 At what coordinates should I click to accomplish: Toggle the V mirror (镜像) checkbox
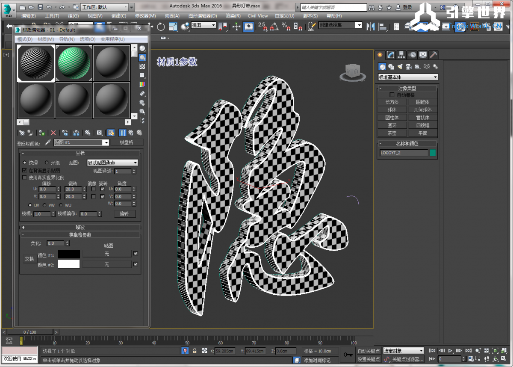pos(93,196)
